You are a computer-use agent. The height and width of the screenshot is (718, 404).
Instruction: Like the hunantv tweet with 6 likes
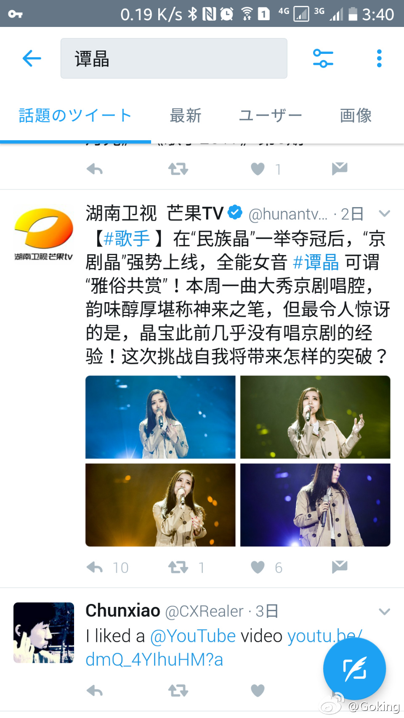tap(258, 567)
